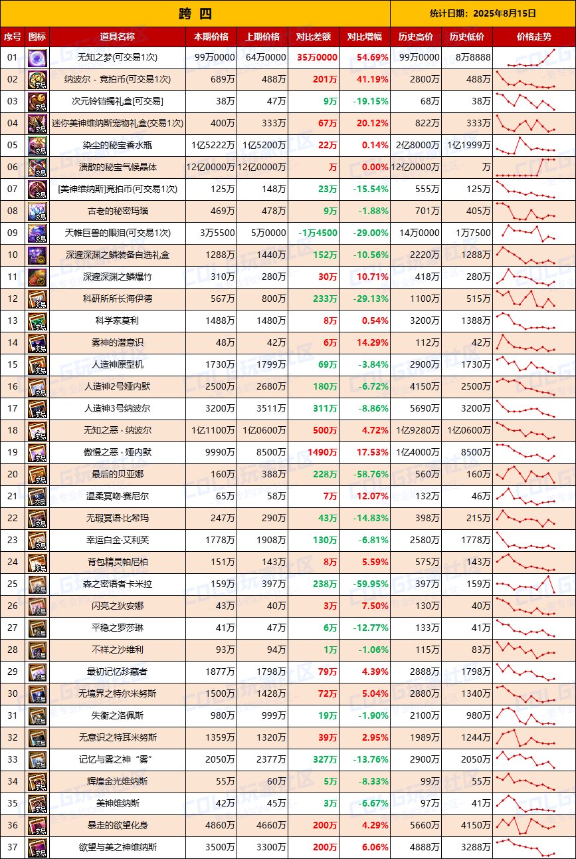
Task: Click the item name 背包精灵帕尼柏
Action: click(118, 562)
